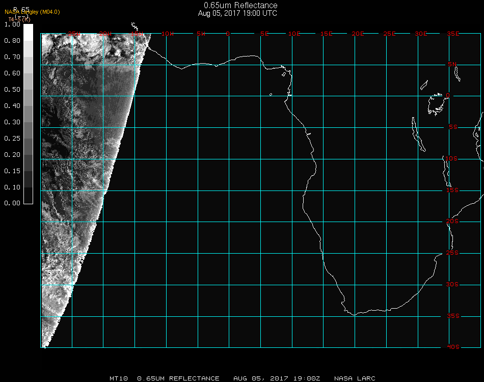Click the "AUG 05, 2017 19:00Z" footer timestamp

(277, 378)
